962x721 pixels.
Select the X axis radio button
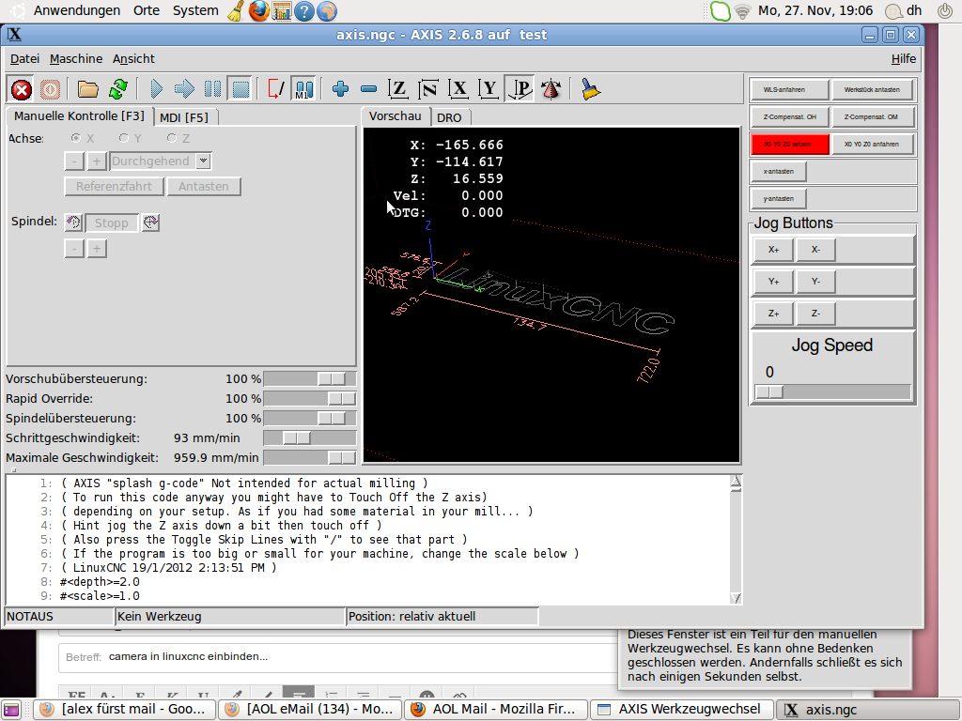pos(76,139)
